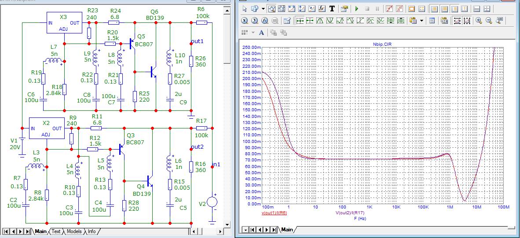Switch to Cursor mode
Screen dimensions: 520x238
[282, 9]
